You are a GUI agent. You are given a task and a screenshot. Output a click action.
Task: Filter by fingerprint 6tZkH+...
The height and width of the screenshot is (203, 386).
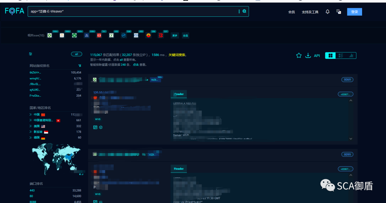(x=35, y=72)
